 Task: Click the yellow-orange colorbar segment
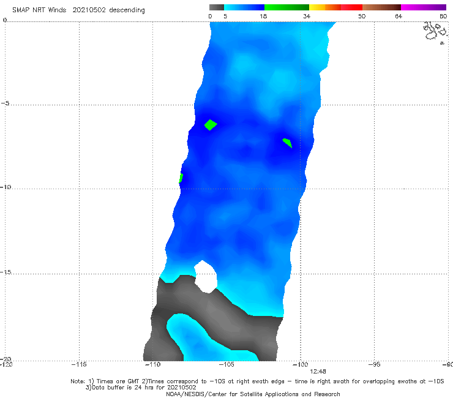pos(325,7)
